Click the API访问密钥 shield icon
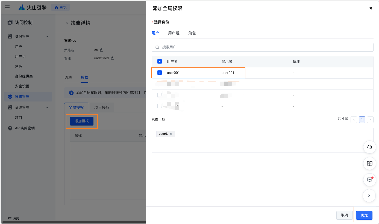This screenshot has width=379, height=224. [10, 128]
